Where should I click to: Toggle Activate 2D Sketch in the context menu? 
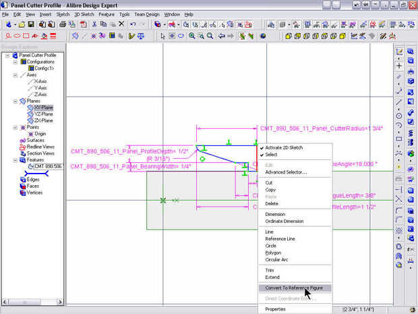point(283,147)
